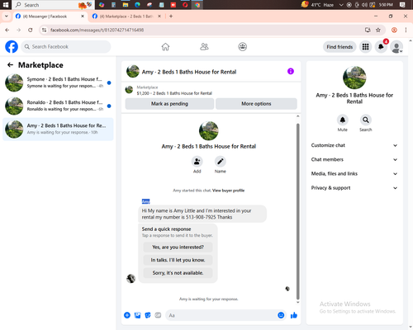Screen dimensions: 413x330
Task: Mute conversation using bell icon
Action: click(343, 120)
